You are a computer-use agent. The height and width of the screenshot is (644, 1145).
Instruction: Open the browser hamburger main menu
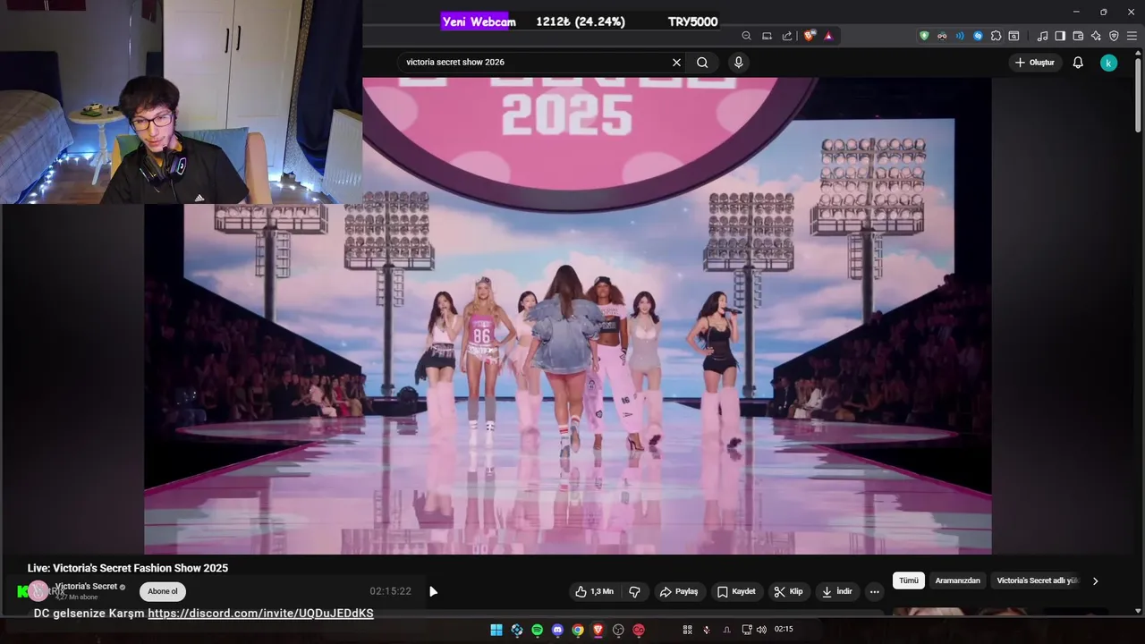tap(1132, 36)
